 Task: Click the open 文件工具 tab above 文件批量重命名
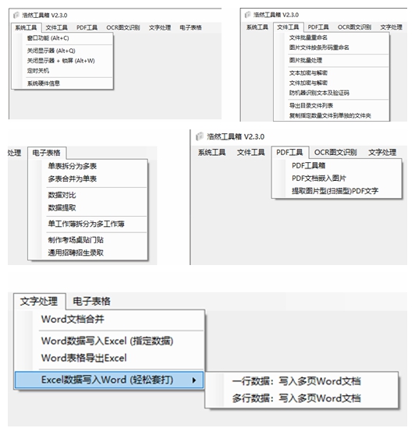tap(288, 27)
